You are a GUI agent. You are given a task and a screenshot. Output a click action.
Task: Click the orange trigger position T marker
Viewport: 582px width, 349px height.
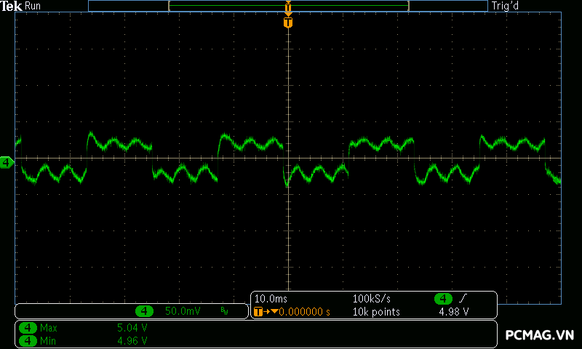[x=288, y=23]
